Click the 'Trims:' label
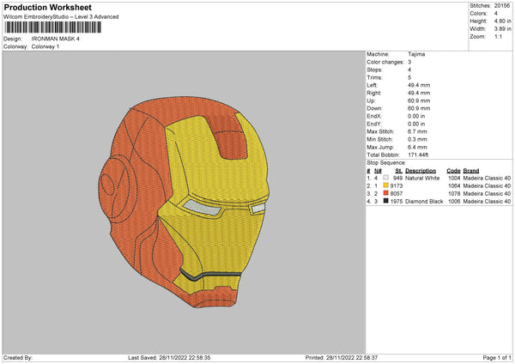515x364 pixels. [x=375, y=77]
